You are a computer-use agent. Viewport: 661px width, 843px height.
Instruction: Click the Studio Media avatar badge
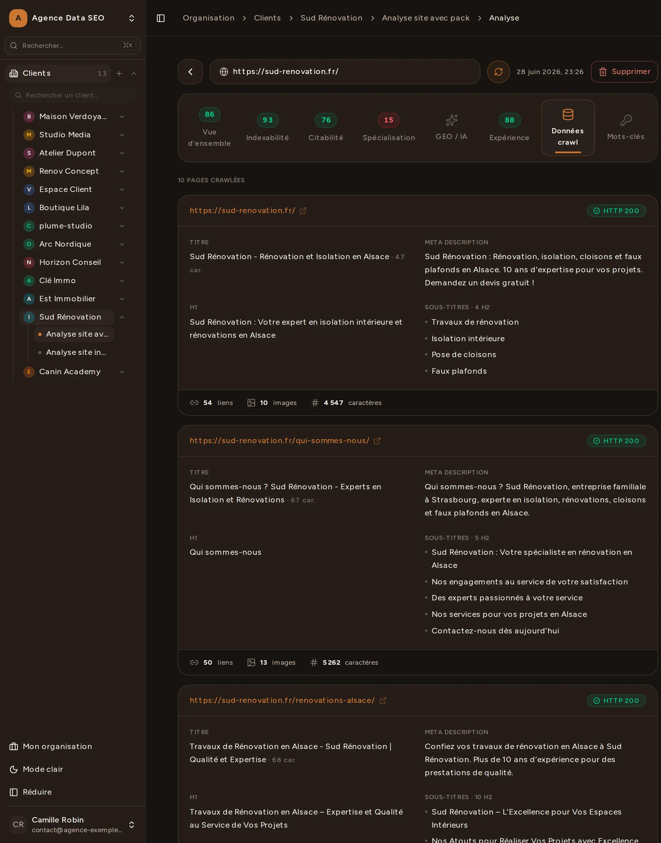pos(29,135)
